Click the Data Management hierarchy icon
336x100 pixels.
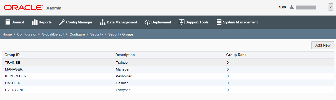(102, 22)
